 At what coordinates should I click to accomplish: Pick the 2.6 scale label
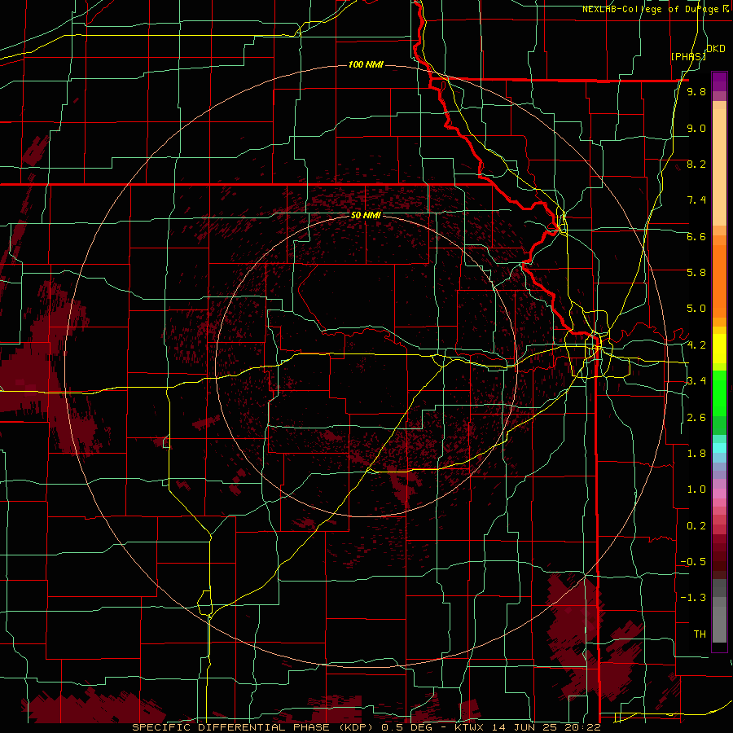pos(696,418)
